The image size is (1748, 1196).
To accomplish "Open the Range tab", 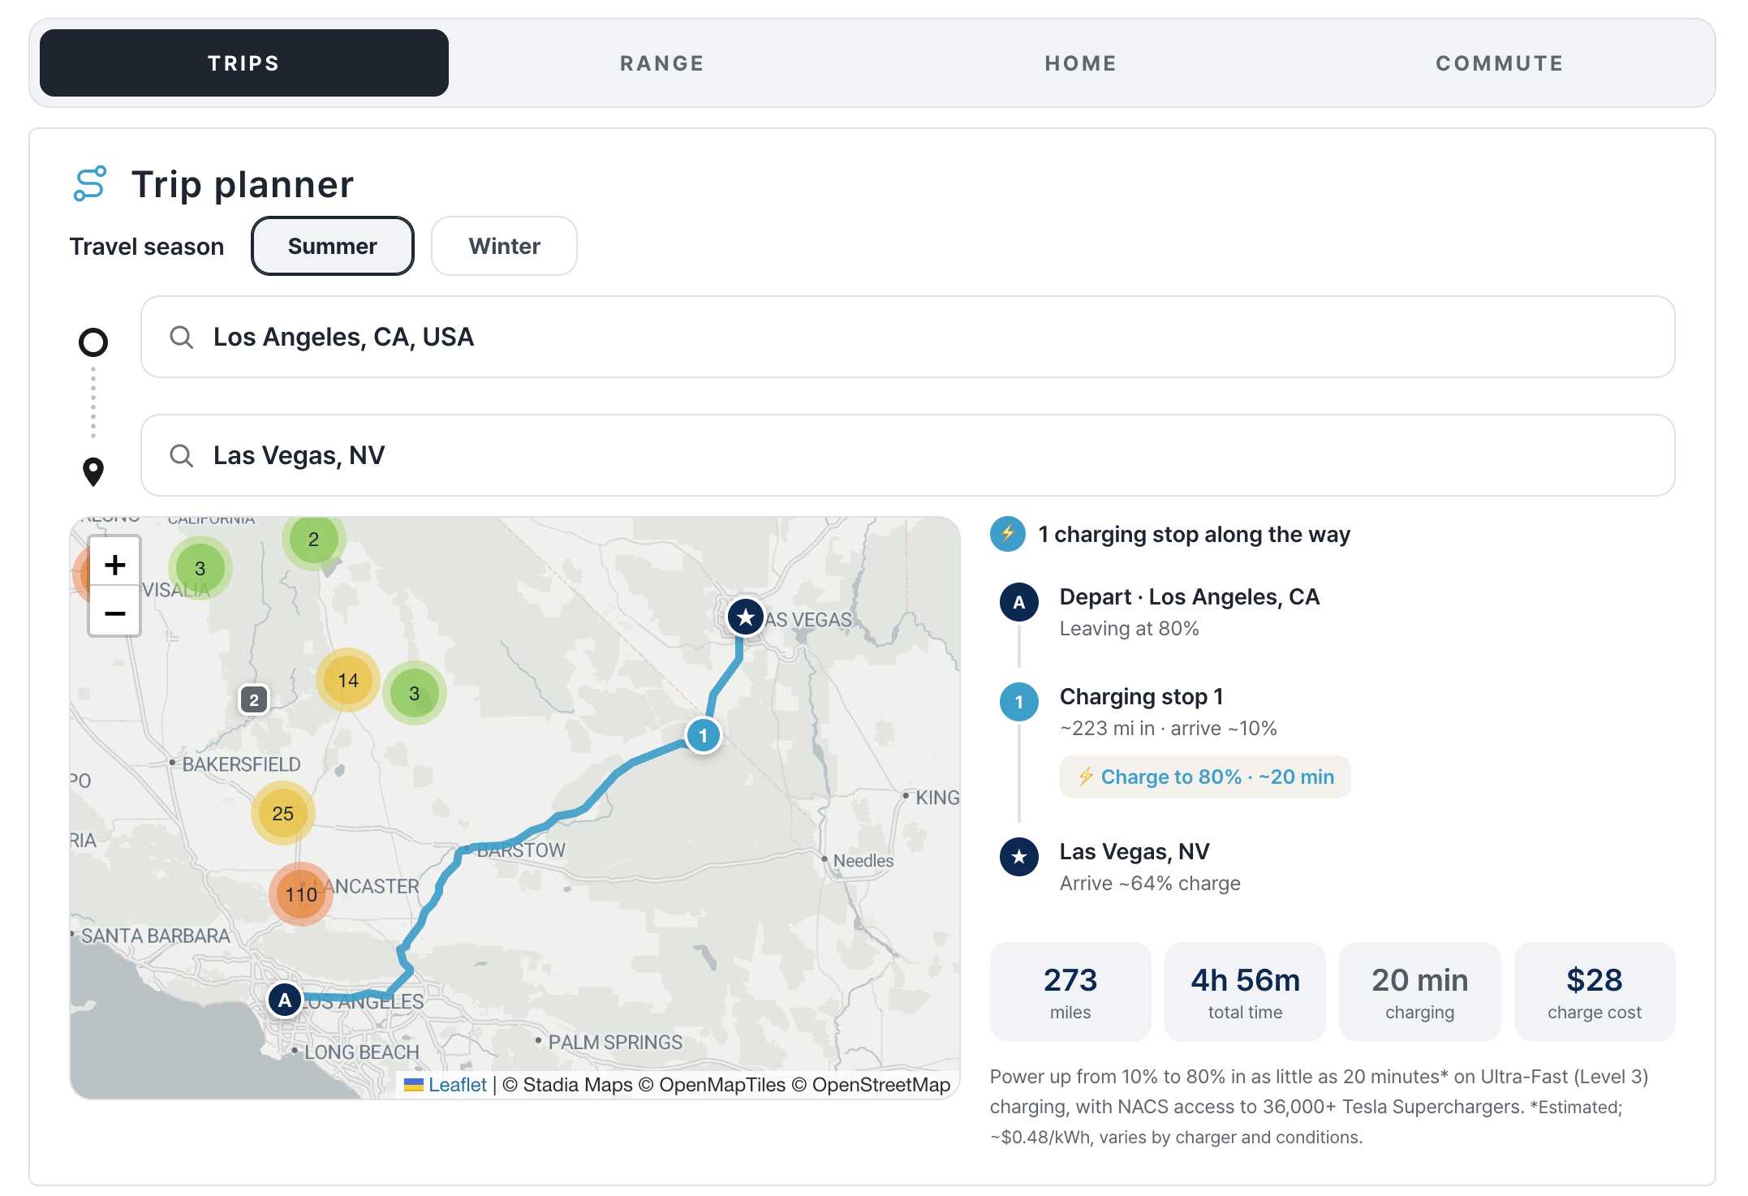I will click(x=662, y=63).
